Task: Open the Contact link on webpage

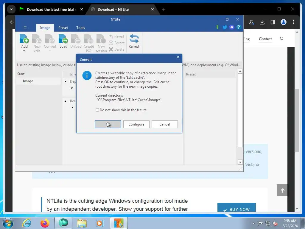Action: coord(265,39)
